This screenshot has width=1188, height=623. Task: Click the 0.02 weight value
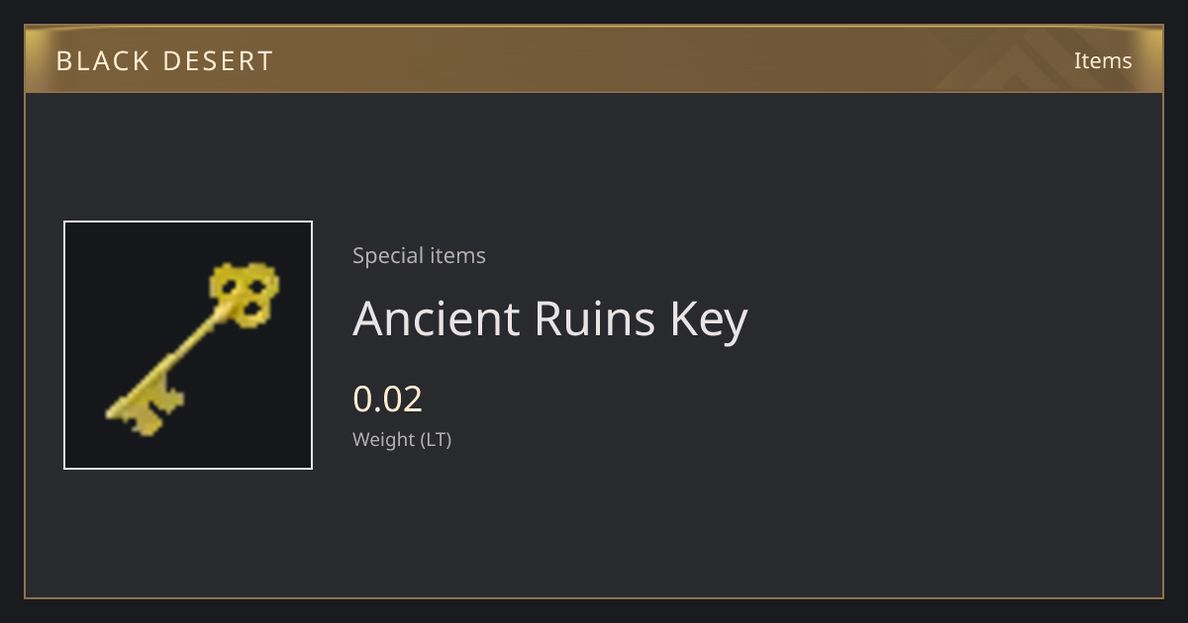coord(387,399)
